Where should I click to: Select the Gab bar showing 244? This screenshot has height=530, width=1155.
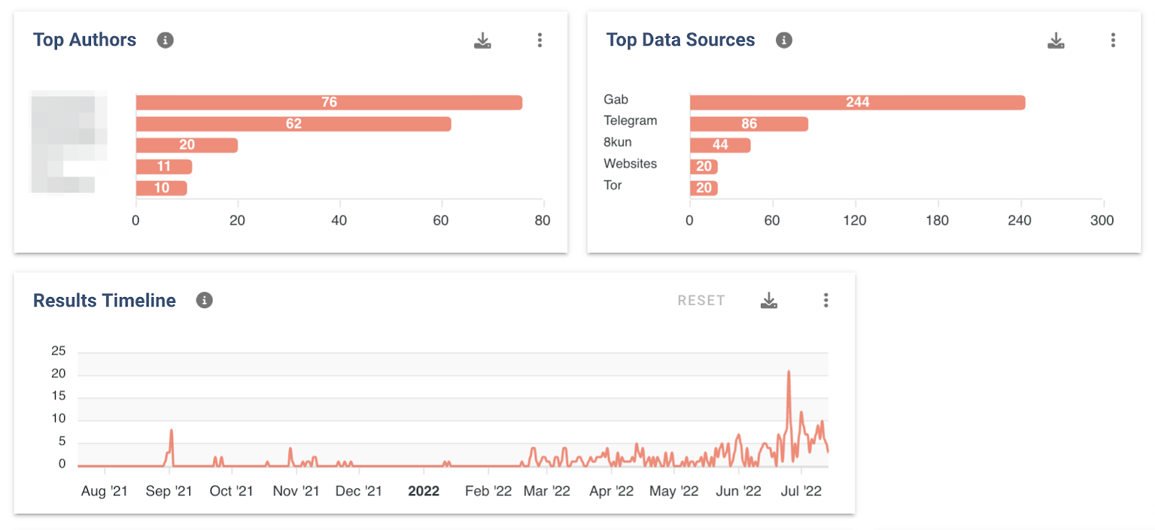click(858, 102)
